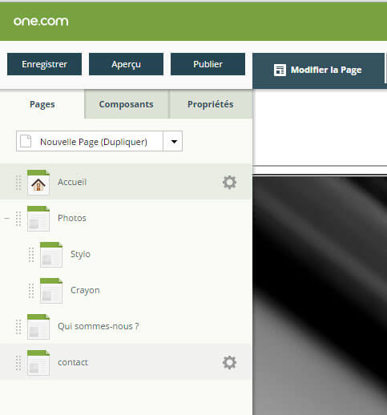This screenshot has height=415, width=387.
Task: Click the Publier button
Action: [208, 64]
